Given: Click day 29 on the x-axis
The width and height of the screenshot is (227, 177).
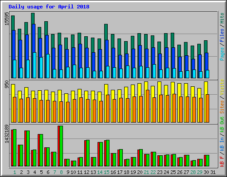Looking at the screenshot, I should coord(200,172).
